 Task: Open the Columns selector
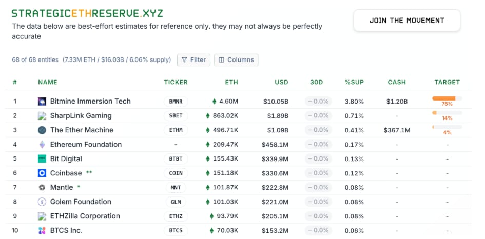[x=236, y=60]
